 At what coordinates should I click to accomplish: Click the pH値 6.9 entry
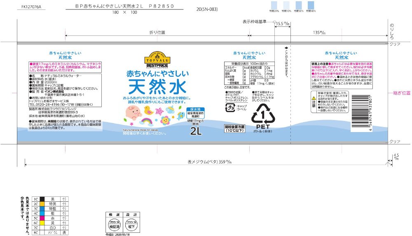259,80
